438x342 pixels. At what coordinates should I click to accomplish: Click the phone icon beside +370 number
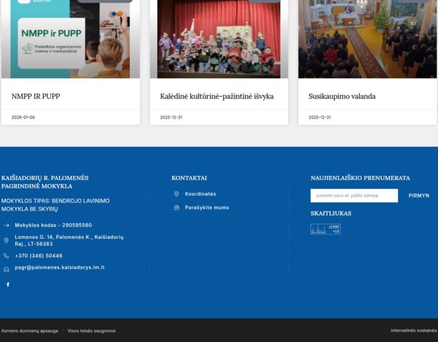point(6,256)
